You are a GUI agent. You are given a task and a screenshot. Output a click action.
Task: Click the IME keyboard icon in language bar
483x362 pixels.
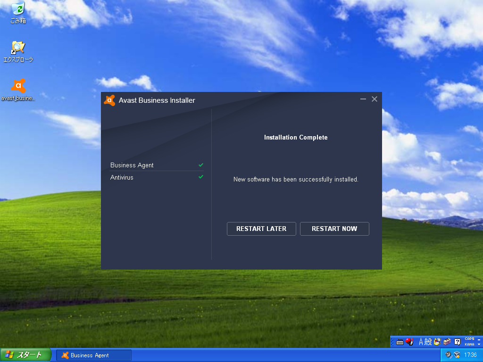pos(400,342)
